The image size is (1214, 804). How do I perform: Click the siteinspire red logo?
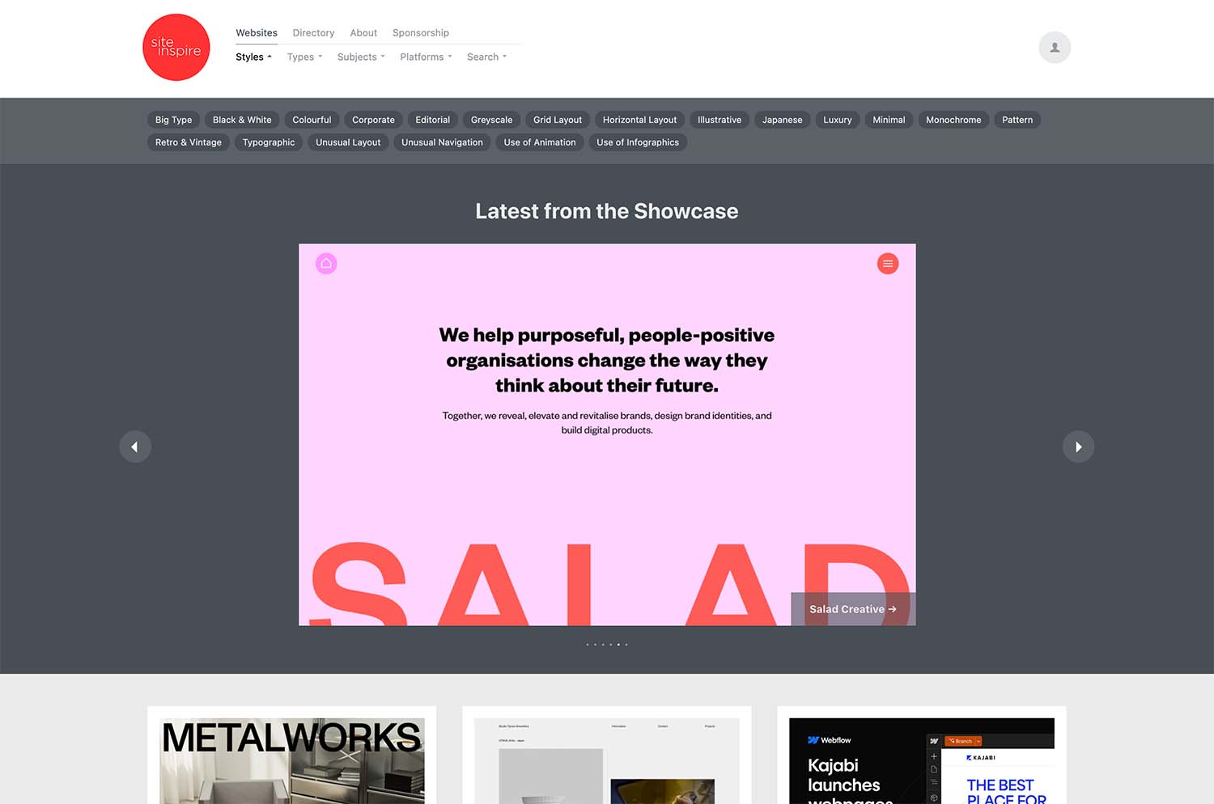pyautogui.click(x=176, y=47)
